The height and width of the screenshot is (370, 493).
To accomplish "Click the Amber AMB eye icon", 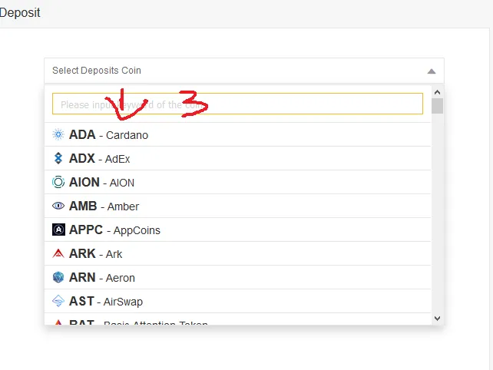I will pyautogui.click(x=58, y=206).
